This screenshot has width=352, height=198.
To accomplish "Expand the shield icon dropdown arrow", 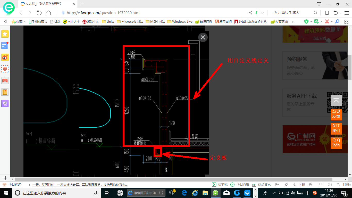I will click(x=311, y=22).
